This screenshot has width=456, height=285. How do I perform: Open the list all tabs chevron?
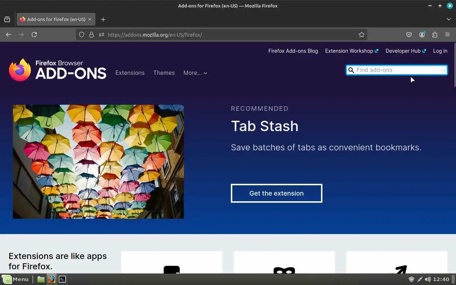pyautogui.click(x=449, y=19)
